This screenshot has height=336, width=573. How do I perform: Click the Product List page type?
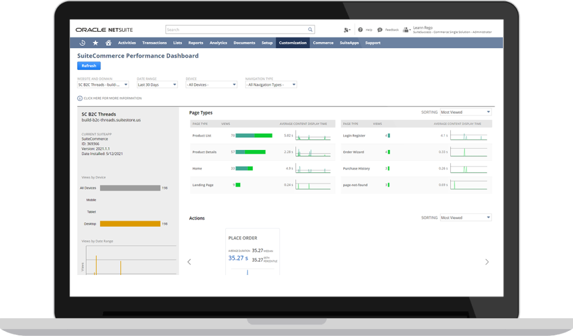202,135
